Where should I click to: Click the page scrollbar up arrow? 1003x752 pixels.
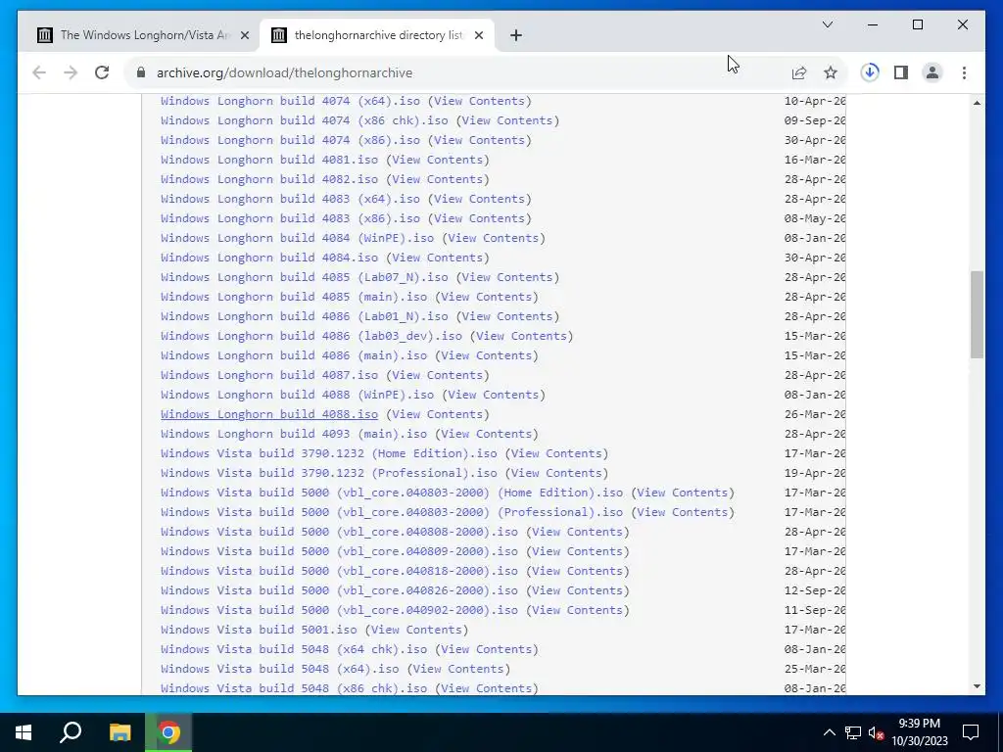tap(977, 103)
